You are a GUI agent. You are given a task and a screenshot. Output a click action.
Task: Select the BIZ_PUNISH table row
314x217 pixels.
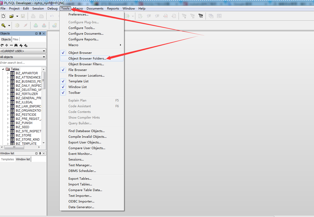click(x=24, y=123)
